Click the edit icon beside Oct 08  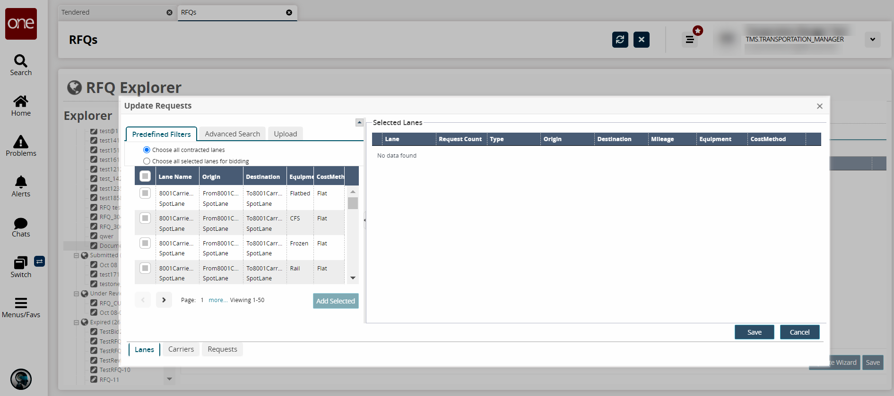(94, 265)
